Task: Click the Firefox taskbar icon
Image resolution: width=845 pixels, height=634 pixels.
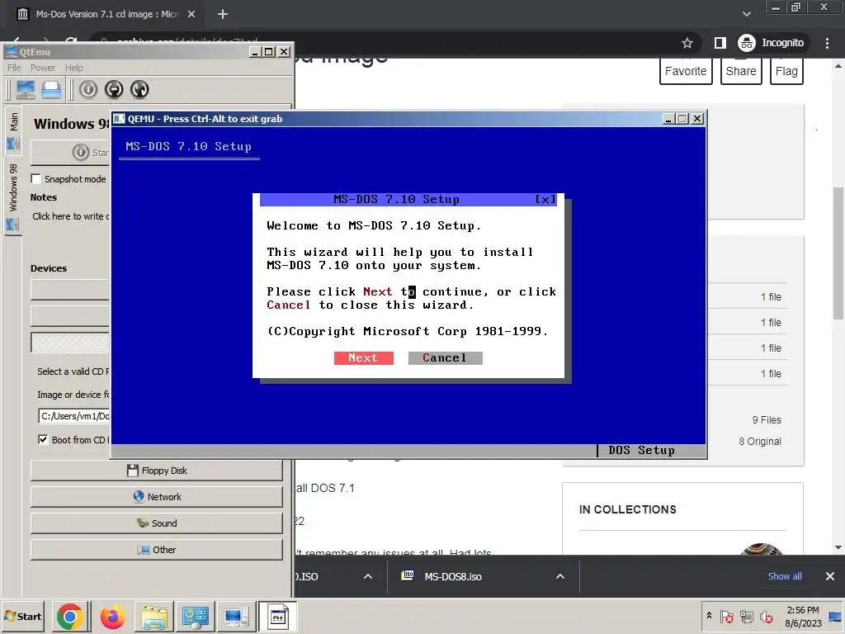Action: (112, 617)
